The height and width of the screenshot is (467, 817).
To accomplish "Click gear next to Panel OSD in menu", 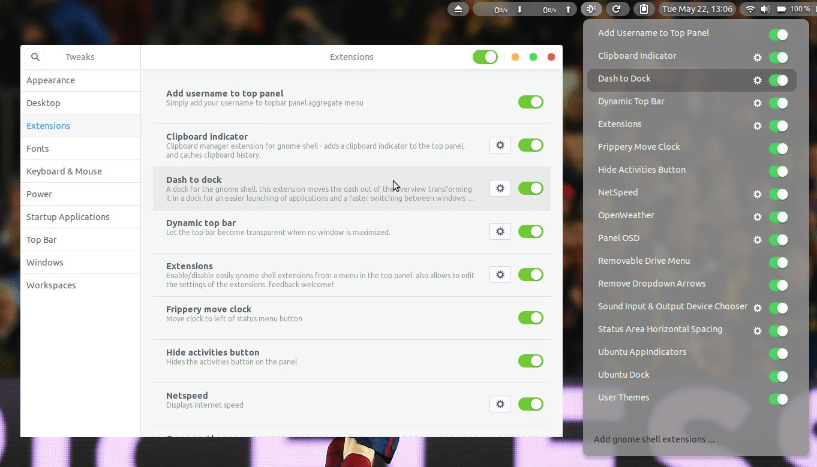I will [x=758, y=240].
